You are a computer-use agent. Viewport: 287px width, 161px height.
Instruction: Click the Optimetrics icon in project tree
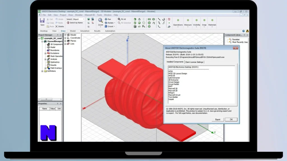tap(48, 62)
